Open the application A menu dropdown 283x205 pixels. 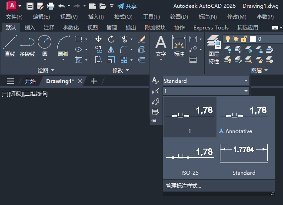(20, 6)
